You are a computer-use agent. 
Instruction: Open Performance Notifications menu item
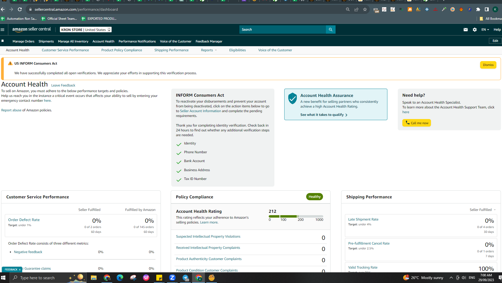click(137, 41)
